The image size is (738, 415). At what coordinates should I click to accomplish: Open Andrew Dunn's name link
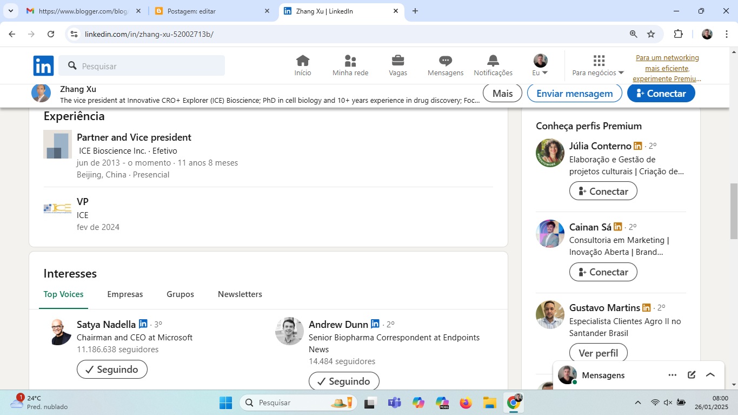click(338, 325)
